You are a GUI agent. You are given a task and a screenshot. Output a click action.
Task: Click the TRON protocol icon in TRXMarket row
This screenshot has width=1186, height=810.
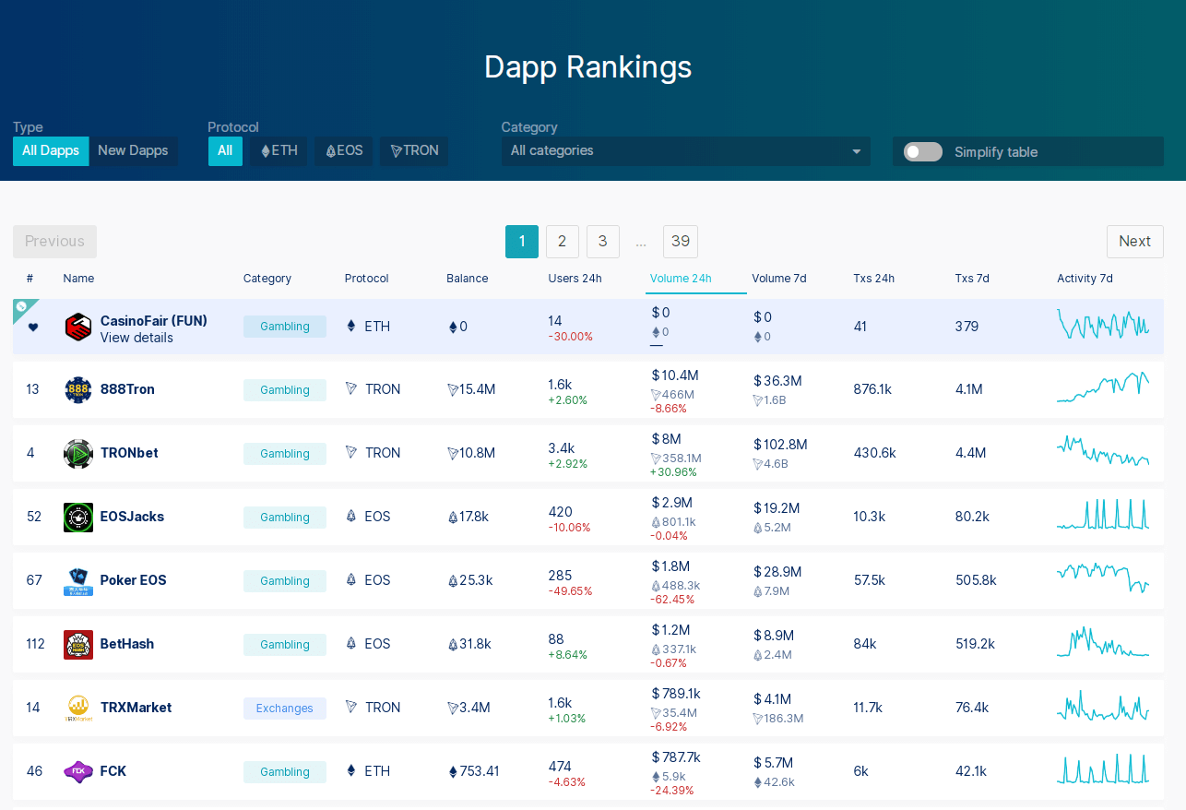[350, 707]
